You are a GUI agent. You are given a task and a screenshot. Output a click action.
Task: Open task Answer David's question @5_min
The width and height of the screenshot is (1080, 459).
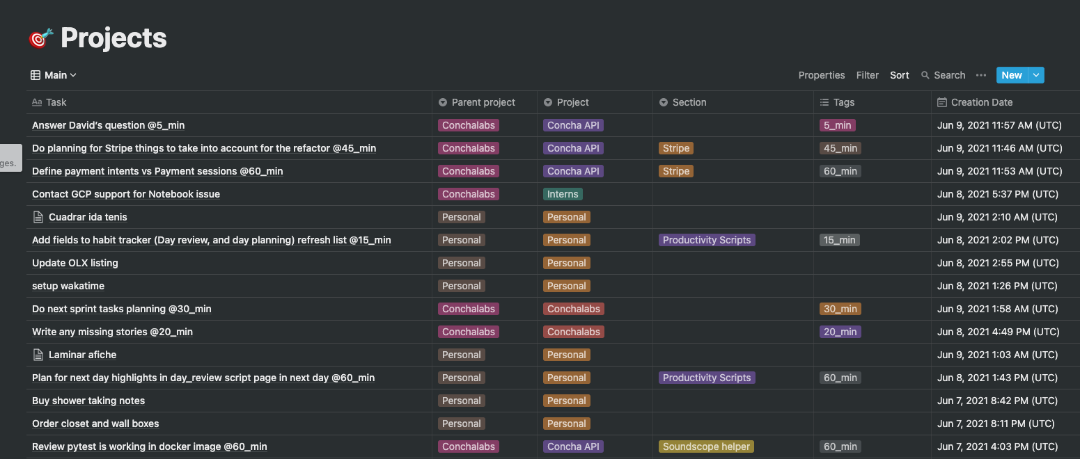click(108, 125)
